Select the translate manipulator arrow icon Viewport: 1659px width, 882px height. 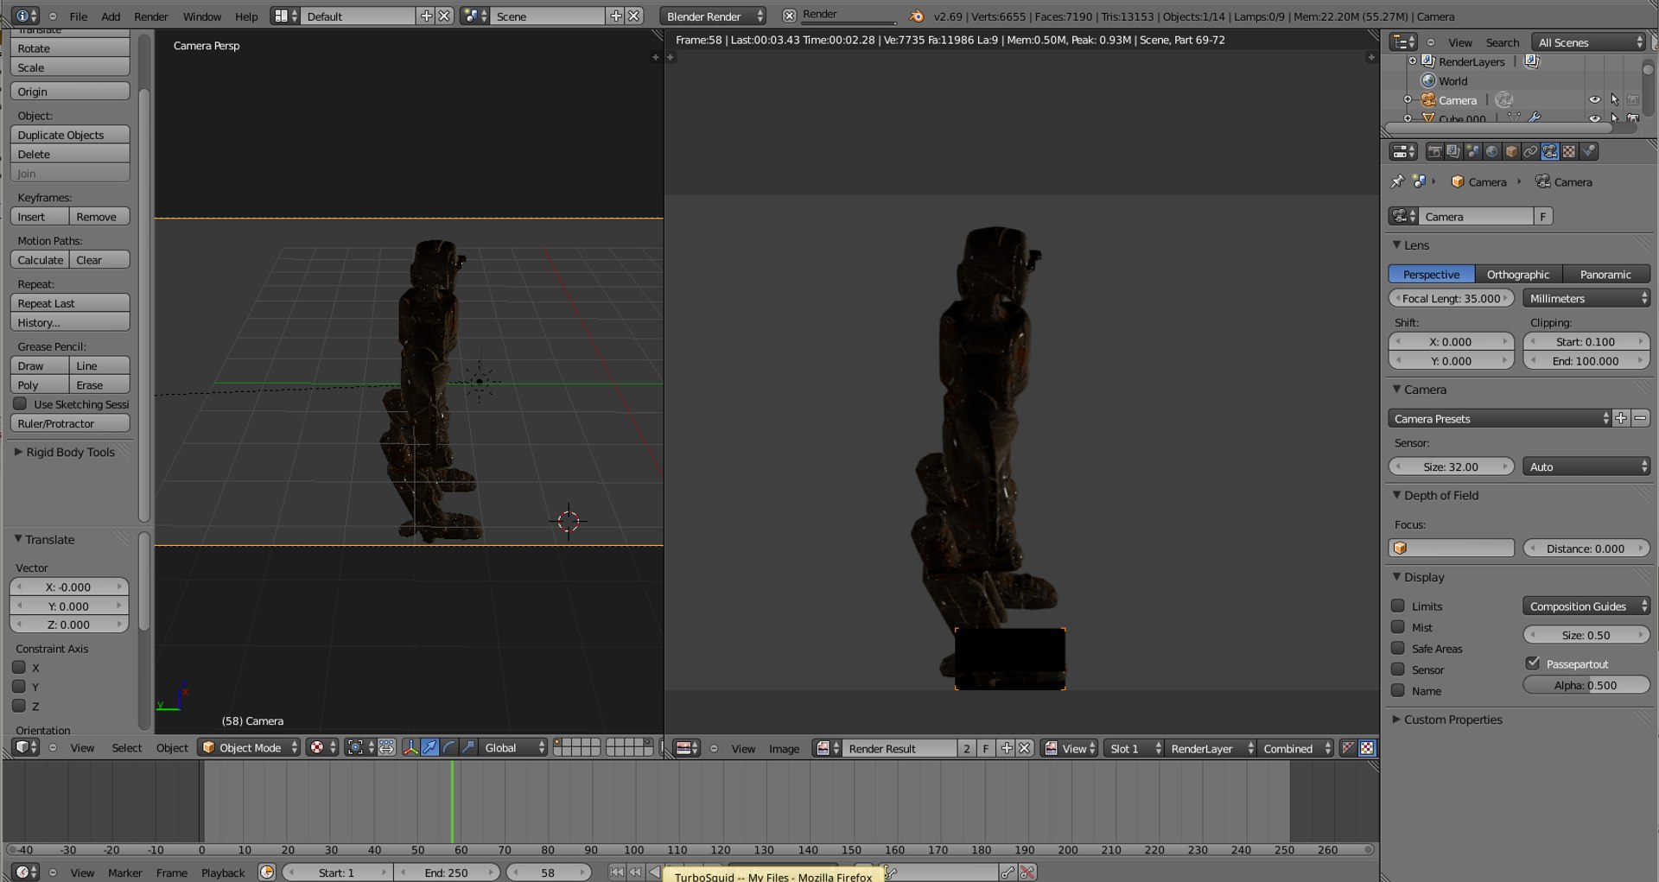point(429,747)
